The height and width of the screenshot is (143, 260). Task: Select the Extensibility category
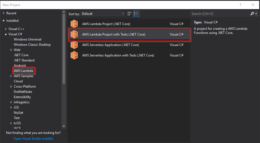22,97
